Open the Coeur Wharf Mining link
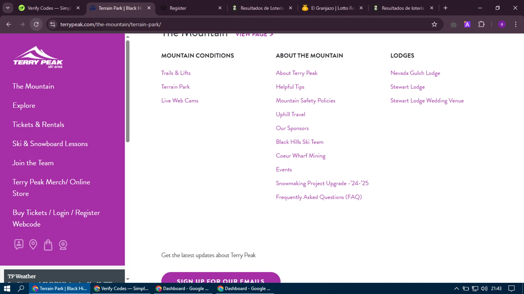 tap(300, 156)
